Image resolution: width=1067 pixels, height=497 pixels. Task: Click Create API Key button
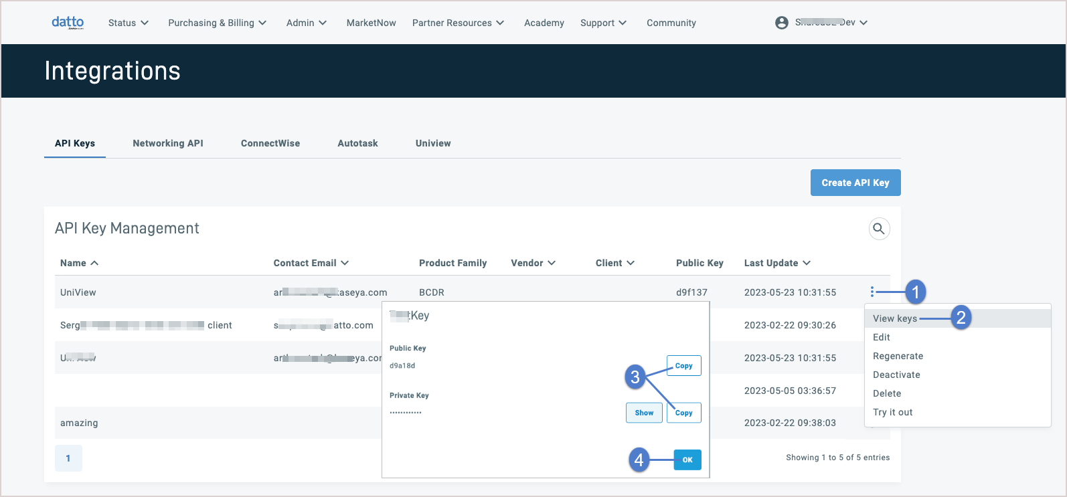[855, 183]
